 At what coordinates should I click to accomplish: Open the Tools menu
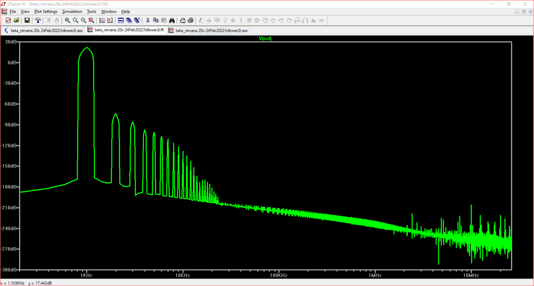click(x=92, y=11)
